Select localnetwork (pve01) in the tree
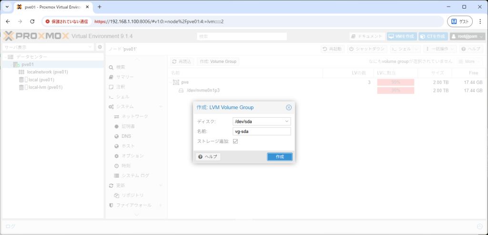This screenshot has width=488, height=235. (x=48, y=72)
